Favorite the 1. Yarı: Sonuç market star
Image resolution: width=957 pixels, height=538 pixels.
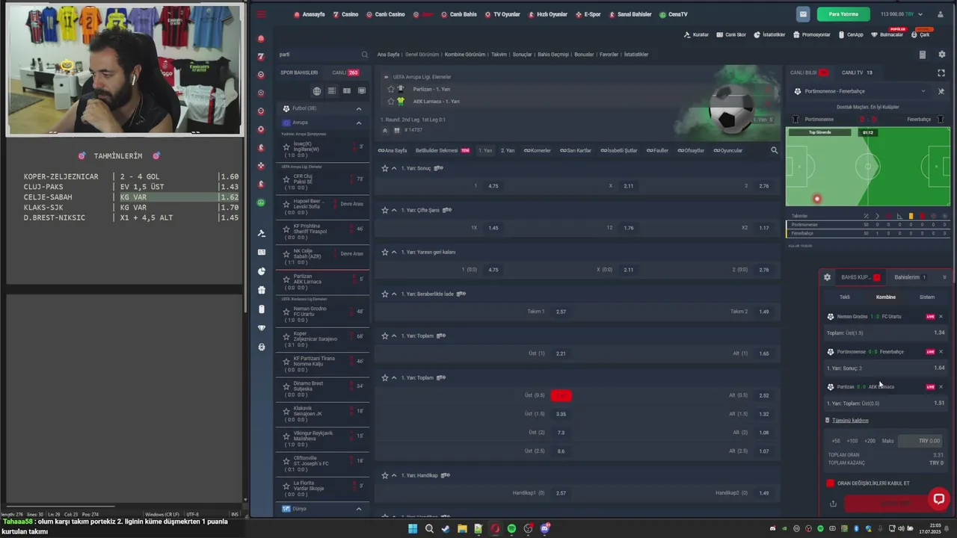(384, 168)
